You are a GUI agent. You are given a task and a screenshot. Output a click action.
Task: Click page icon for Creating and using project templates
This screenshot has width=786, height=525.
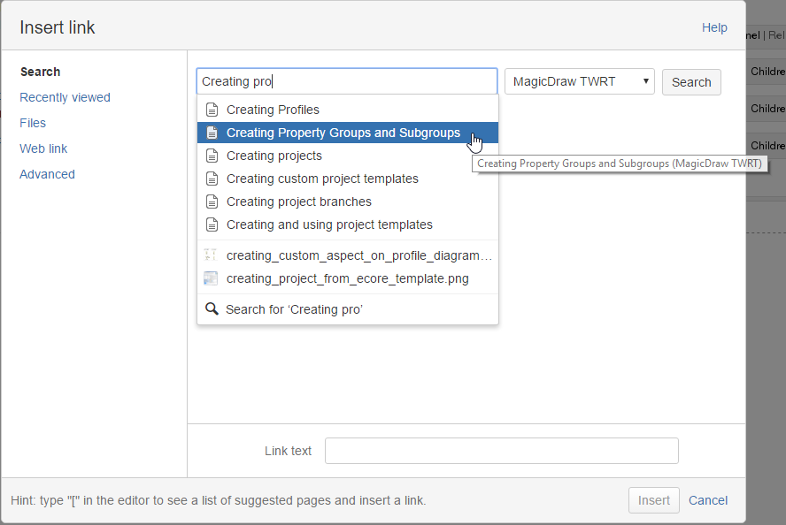coord(212,224)
